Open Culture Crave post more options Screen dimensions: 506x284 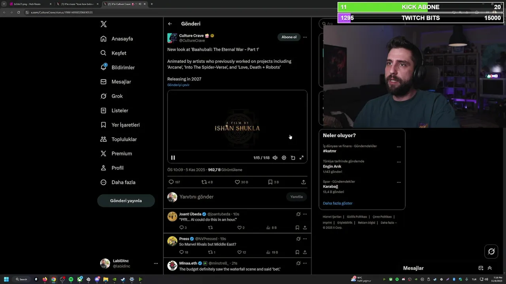(304, 37)
